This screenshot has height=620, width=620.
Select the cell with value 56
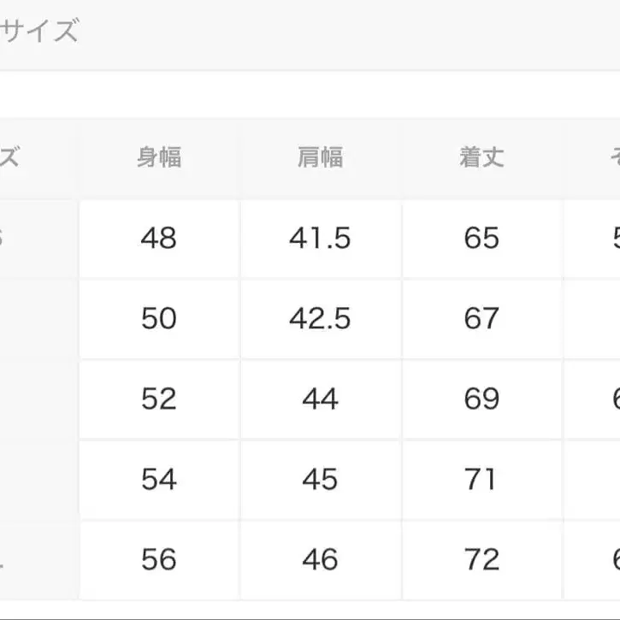(x=159, y=560)
